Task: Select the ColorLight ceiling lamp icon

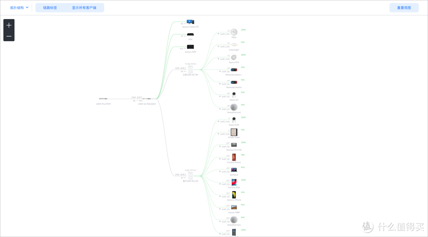Action: click(234, 45)
